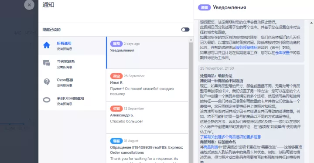Screen dimensions: 314x163
Task: Open the Уведомления message from 2 days ago
Action: point(147,53)
